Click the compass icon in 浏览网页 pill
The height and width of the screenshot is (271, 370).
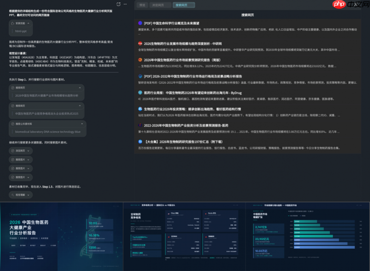pos(13,151)
